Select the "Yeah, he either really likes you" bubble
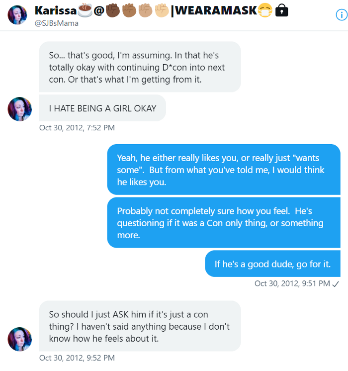Viewport: 348px width, 371px height. [x=224, y=170]
